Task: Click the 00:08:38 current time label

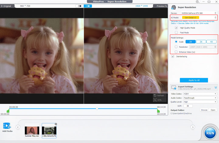Action: point(14,107)
